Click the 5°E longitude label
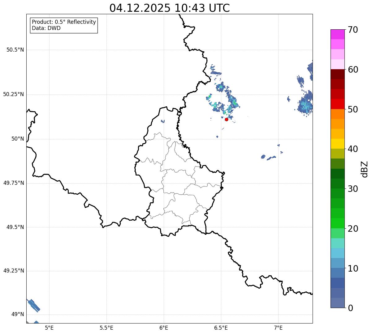Image resolution: width=372 pixels, height=334 pixels. [49, 328]
